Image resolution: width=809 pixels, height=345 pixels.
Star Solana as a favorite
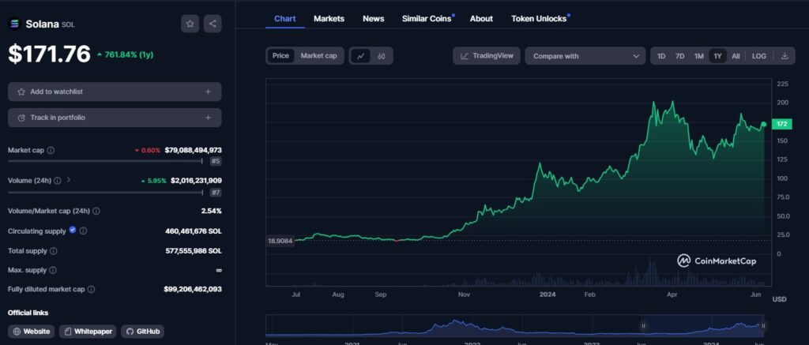click(190, 24)
